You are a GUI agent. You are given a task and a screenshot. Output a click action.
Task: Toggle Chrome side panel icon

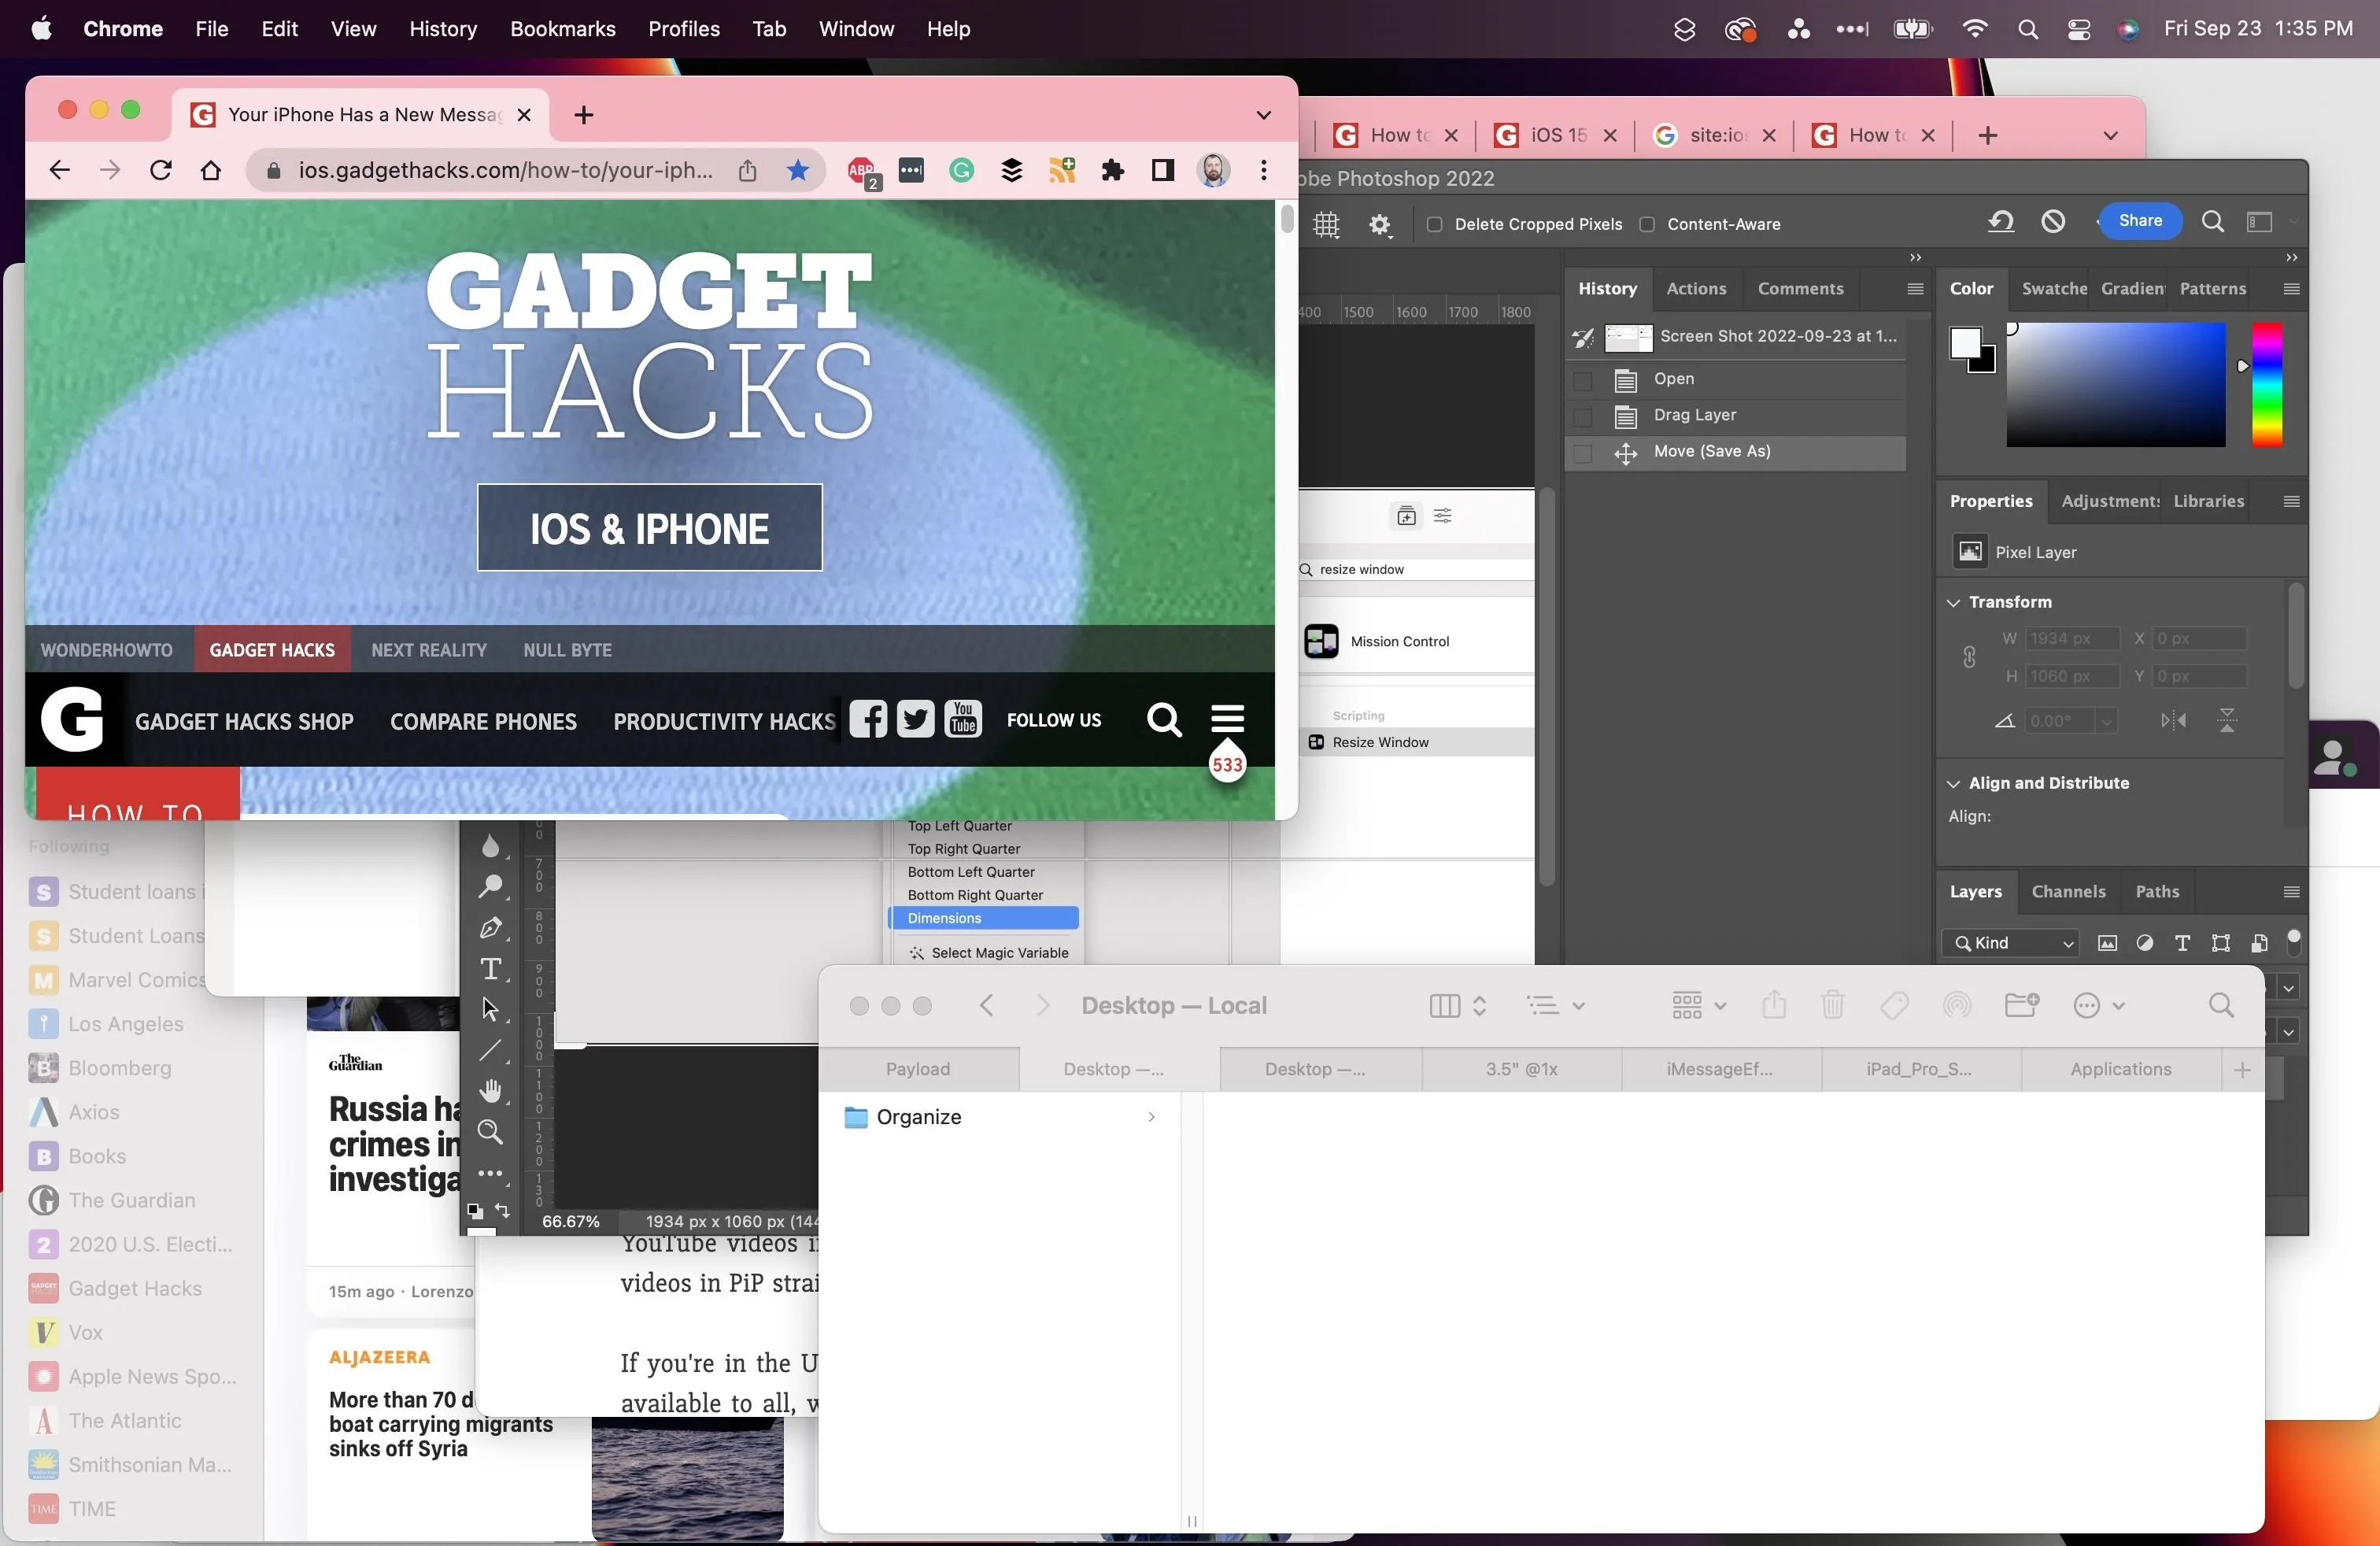(x=1162, y=170)
